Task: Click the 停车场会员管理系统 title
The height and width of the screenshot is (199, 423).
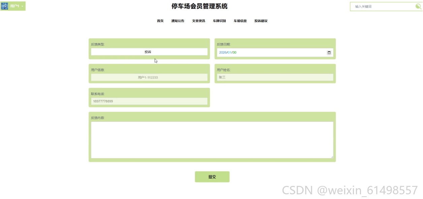Action: [200, 6]
